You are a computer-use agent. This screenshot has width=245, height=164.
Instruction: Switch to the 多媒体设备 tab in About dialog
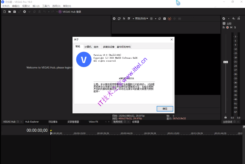(x=109, y=47)
